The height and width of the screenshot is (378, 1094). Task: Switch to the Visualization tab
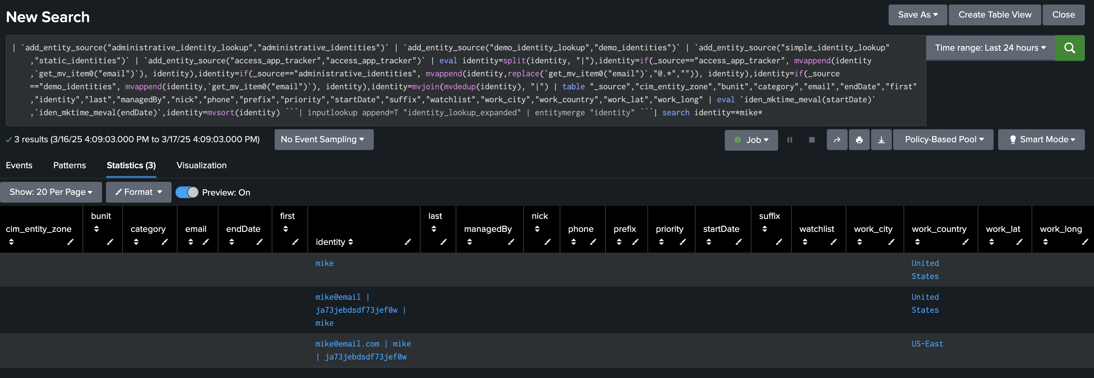point(201,165)
